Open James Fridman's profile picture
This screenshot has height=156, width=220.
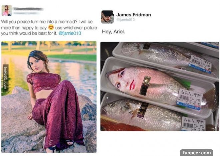click(x=107, y=17)
